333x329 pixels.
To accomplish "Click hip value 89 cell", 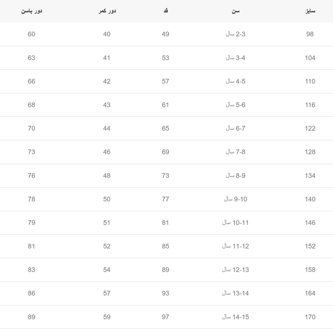I will point(31,317).
